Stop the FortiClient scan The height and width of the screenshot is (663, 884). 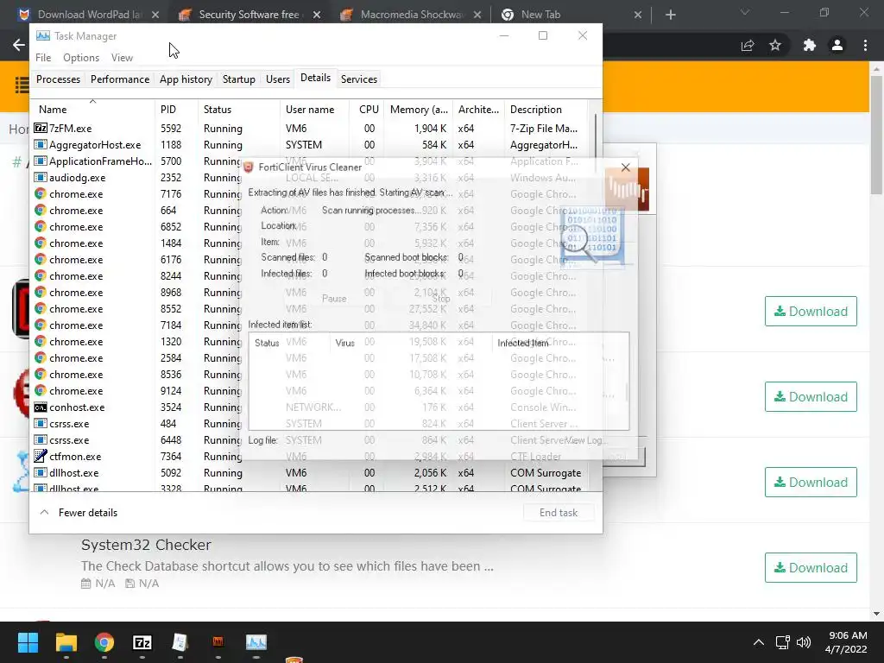pyautogui.click(x=441, y=298)
